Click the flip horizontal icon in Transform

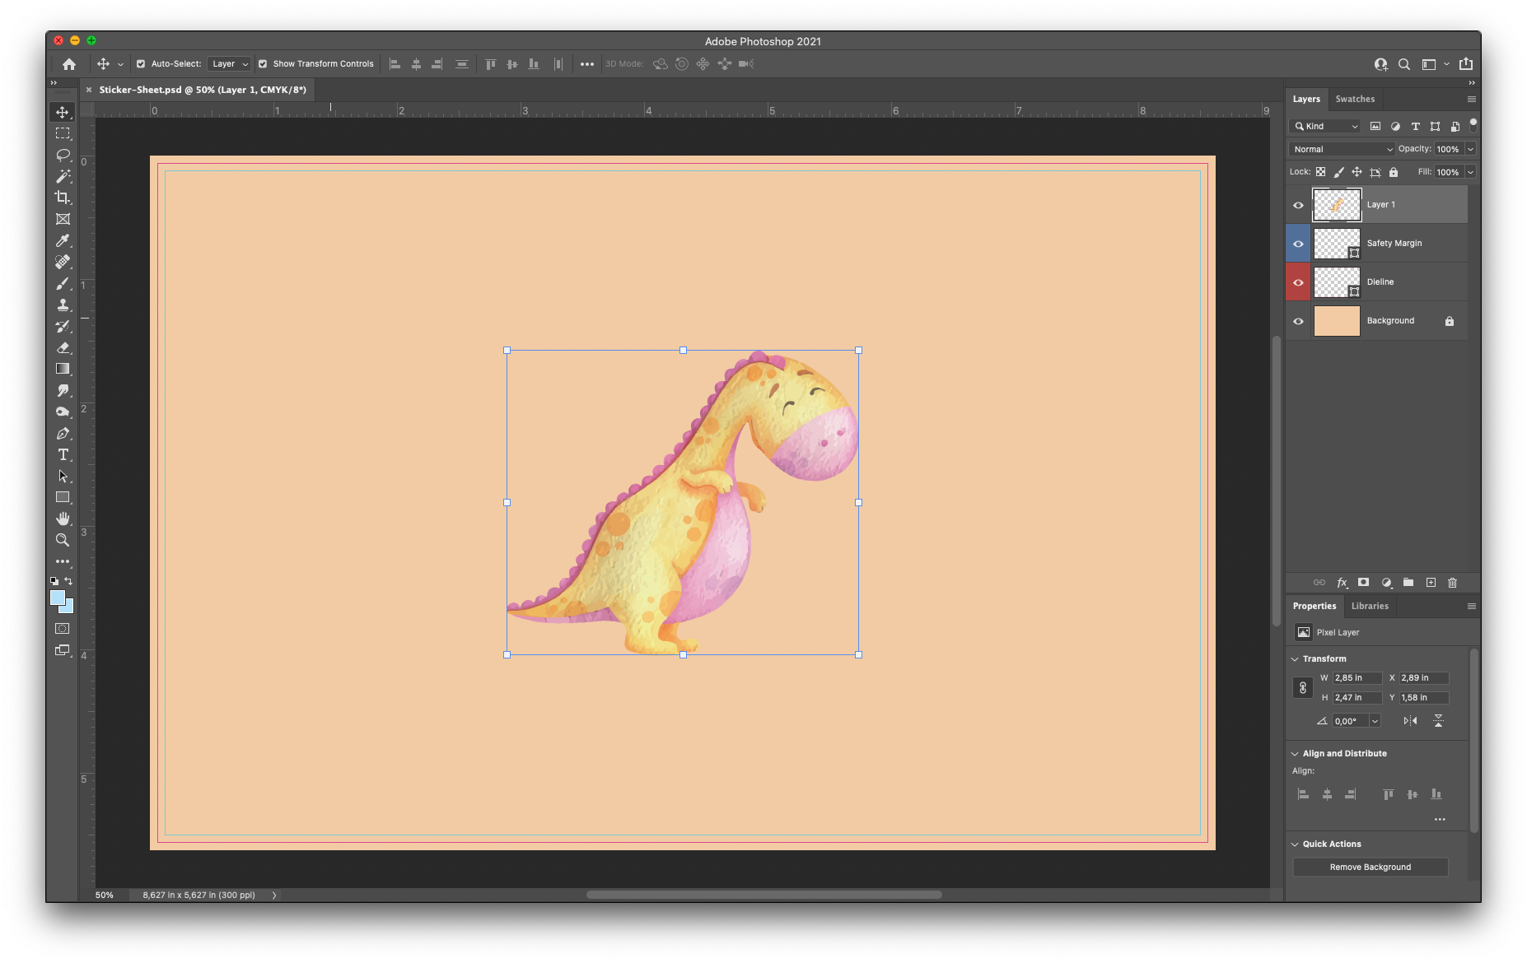tap(1410, 721)
